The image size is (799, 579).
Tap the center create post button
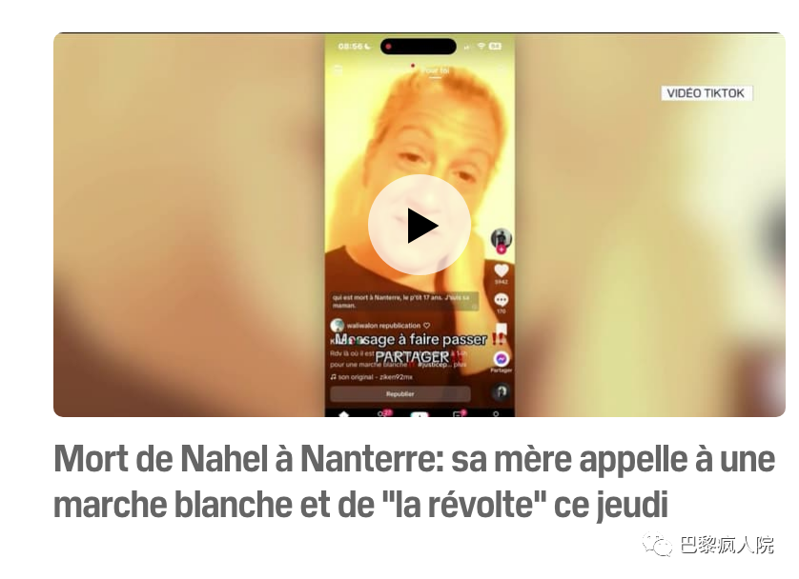[420, 414]
